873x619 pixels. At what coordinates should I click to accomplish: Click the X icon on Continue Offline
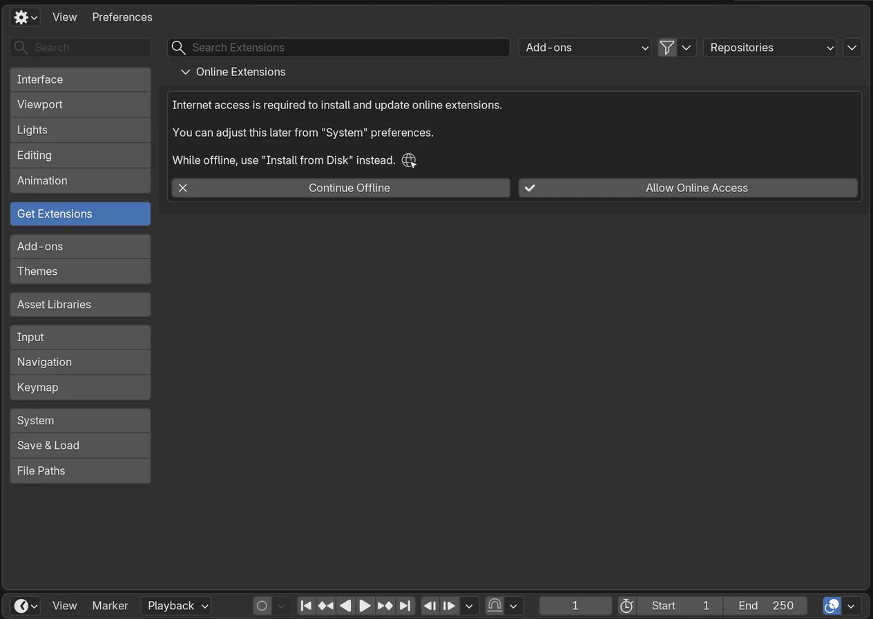coord(183,188)
